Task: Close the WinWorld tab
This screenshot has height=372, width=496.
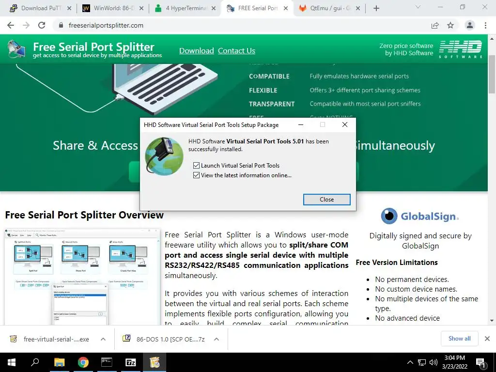Action: tap(141, 9)
